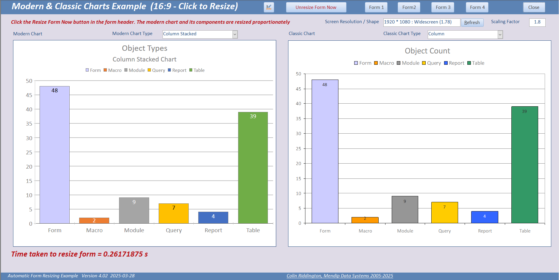Click the Table legend swatch in classic chart

pyautogui.click(x=469, y=63)
